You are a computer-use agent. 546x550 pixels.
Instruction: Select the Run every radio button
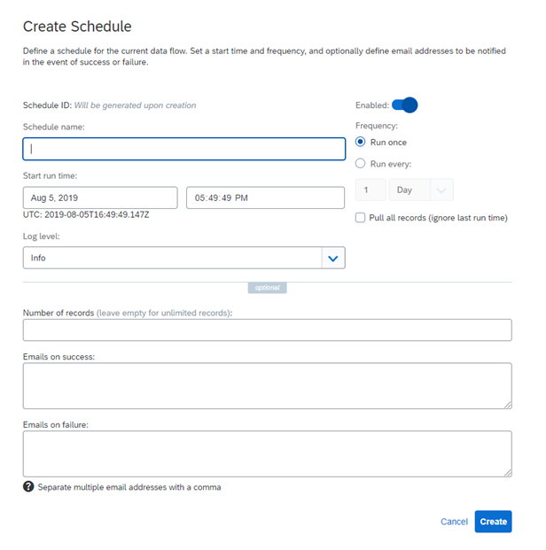[x=360, y=164]
